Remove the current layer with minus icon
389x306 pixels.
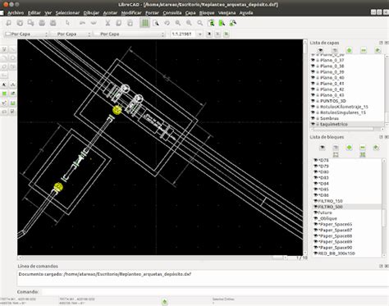click(x=364, y=50)
